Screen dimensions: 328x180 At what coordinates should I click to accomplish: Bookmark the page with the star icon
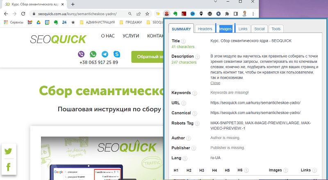click(x=147, y=14)
